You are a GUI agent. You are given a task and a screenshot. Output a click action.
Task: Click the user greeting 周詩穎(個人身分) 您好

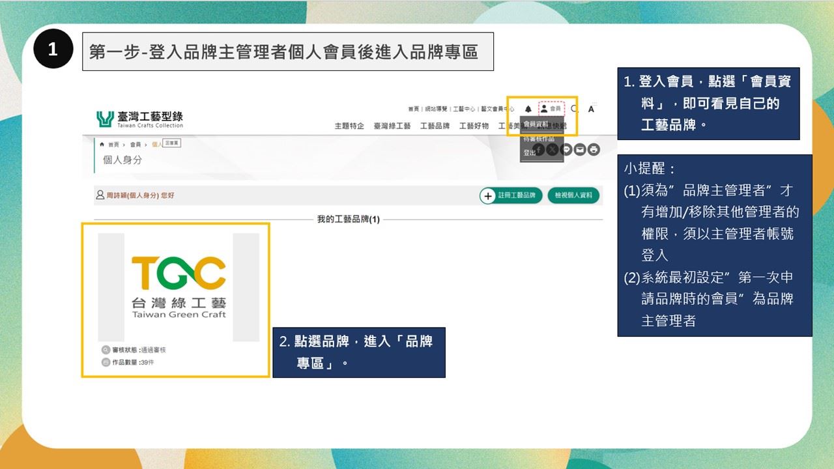(x=139, y=195)
